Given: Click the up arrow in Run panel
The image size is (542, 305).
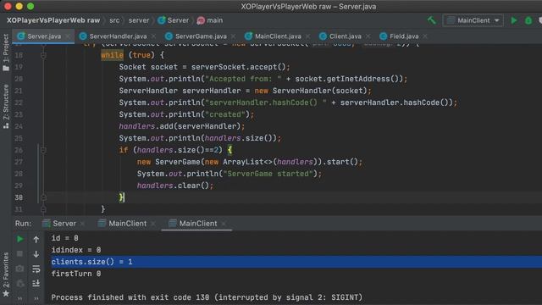Looking at the screenshot, I should click(x=36, y=239).
